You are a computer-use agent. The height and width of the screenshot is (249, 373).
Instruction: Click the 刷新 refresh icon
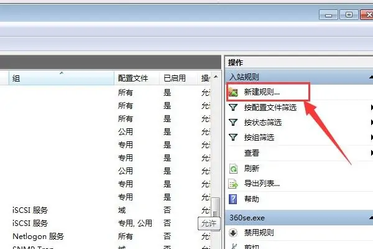(233, 169)
